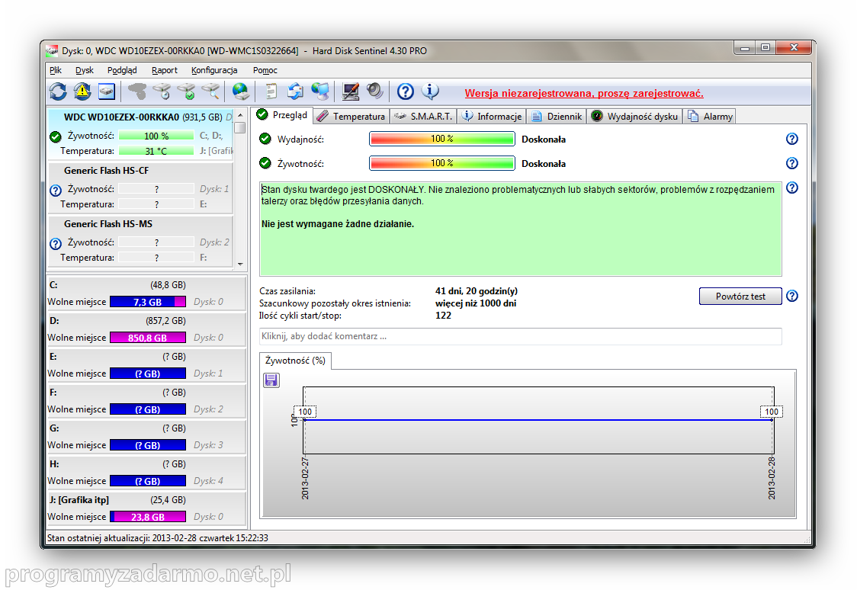857x590 pixels.
Task: Click the status bar text Stan ostatniej aktualizacji
Action: (x=157, y=538)
